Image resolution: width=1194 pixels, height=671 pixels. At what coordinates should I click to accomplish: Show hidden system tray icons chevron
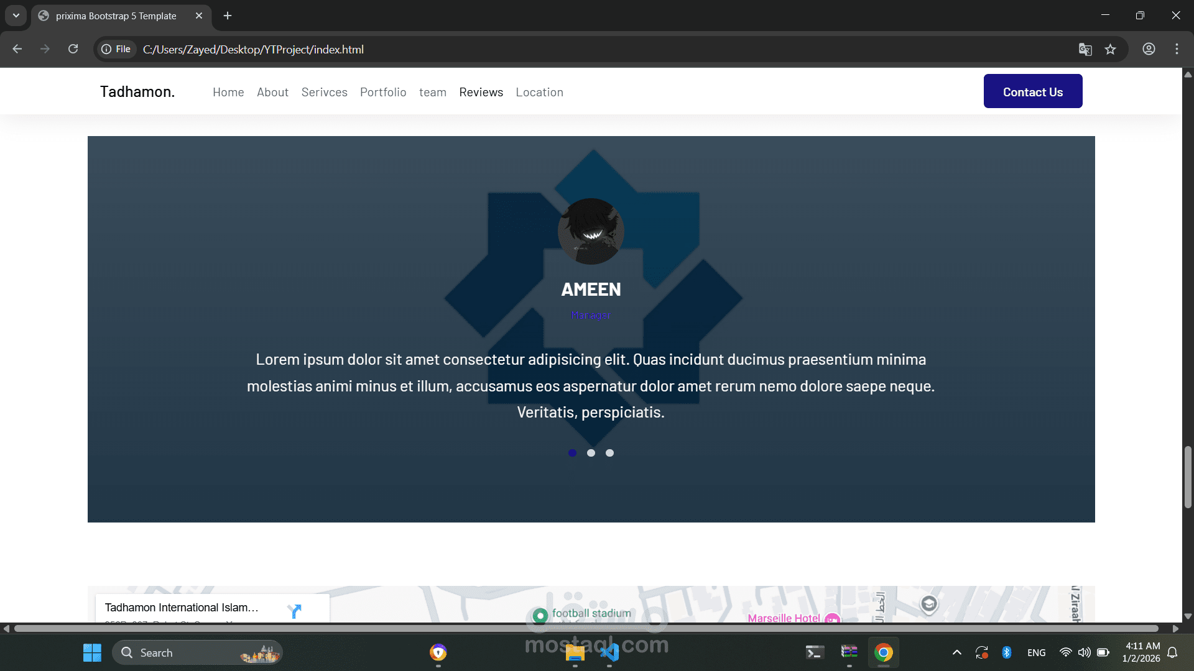coord(957,652)
